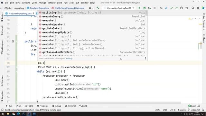206x116 pixels.
Task: Rollback changes with undo arrow icon
Action: tap(187, 8)
